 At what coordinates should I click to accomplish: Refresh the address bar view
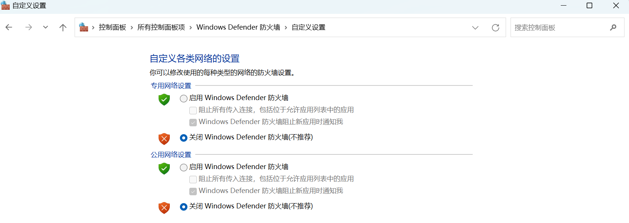[496, 28]
